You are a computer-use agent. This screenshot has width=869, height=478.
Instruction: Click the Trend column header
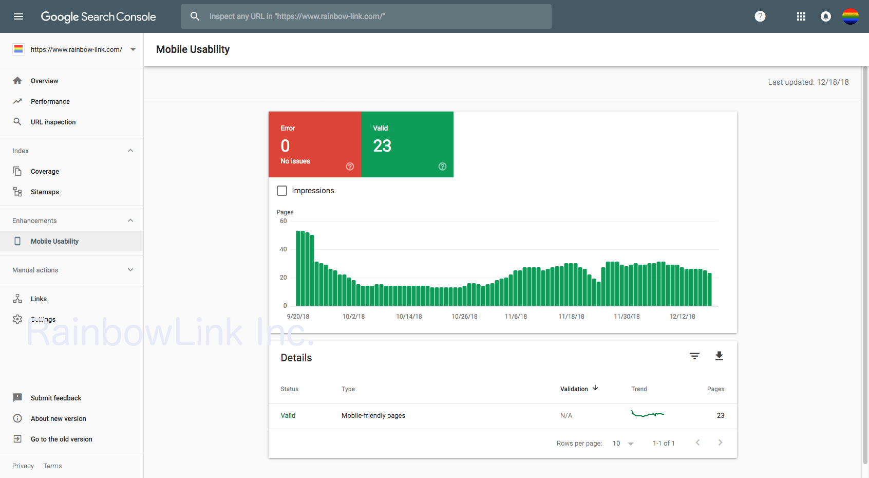tap(639, 389)
